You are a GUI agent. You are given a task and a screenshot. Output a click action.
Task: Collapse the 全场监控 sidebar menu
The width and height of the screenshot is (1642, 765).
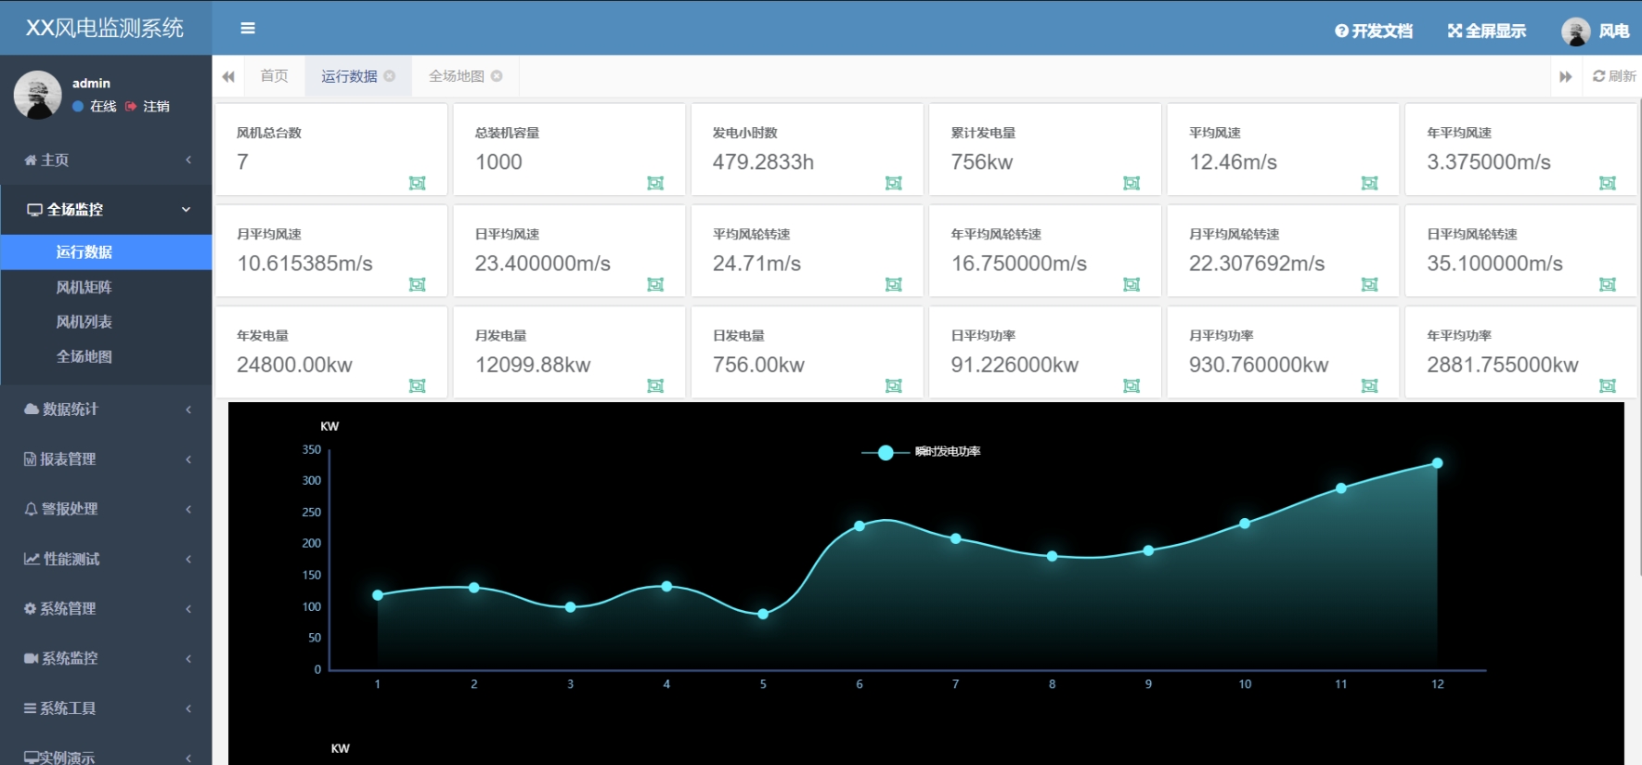pyautogui.click(x=107, y=210)
